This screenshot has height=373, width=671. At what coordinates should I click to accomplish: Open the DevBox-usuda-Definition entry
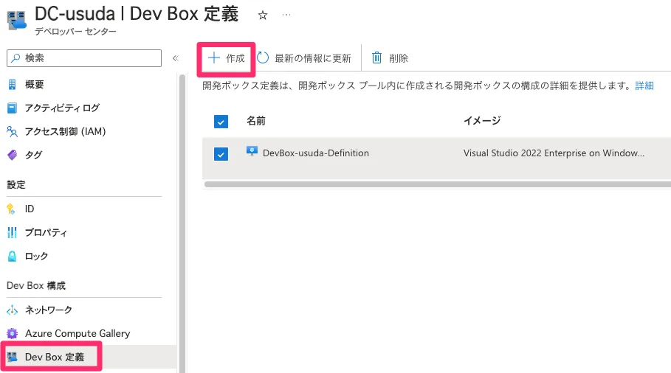point(316,153)
